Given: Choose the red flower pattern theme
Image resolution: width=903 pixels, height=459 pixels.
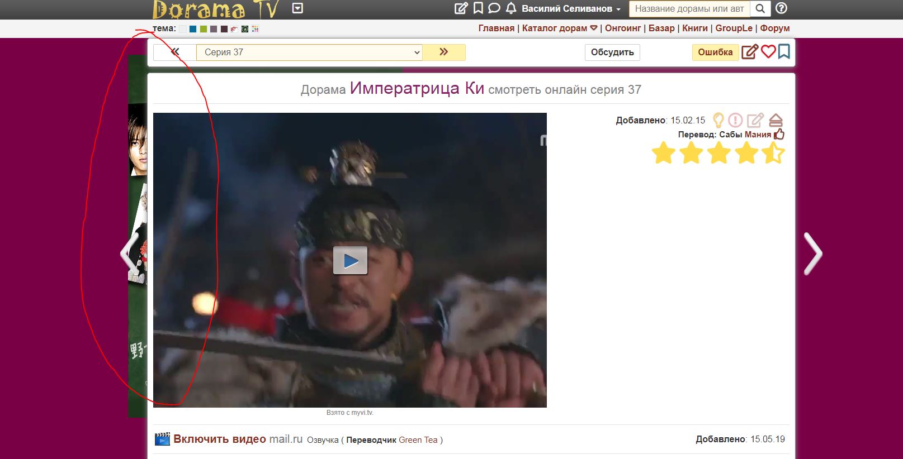Looking at the screenshot, I should (234, 29).
